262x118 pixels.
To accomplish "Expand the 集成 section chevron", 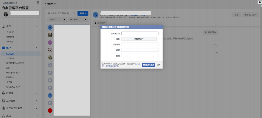I will coord(37,116).
